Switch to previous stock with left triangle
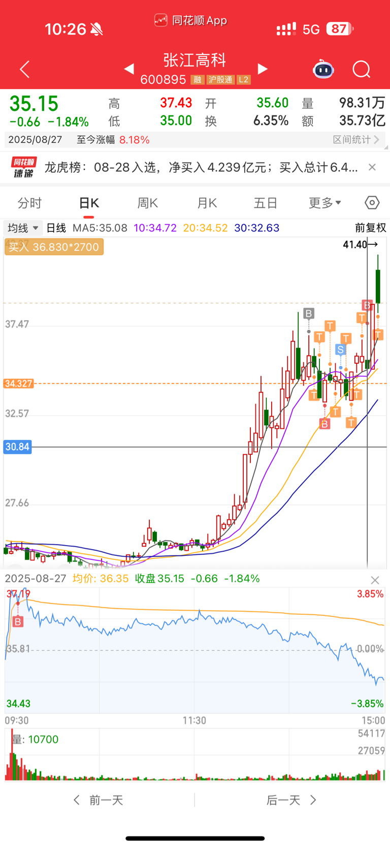 pos(129,69)
